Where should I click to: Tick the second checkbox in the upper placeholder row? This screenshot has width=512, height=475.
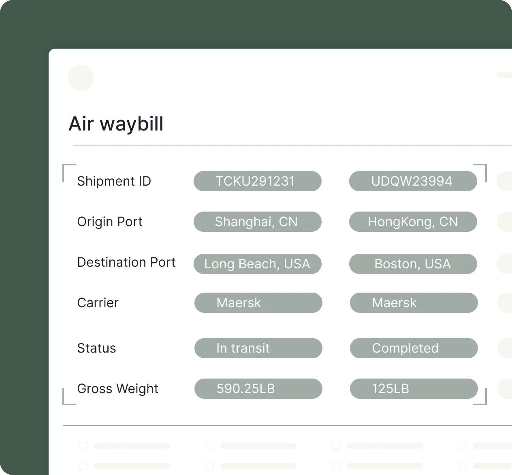[x=210, y=446]
